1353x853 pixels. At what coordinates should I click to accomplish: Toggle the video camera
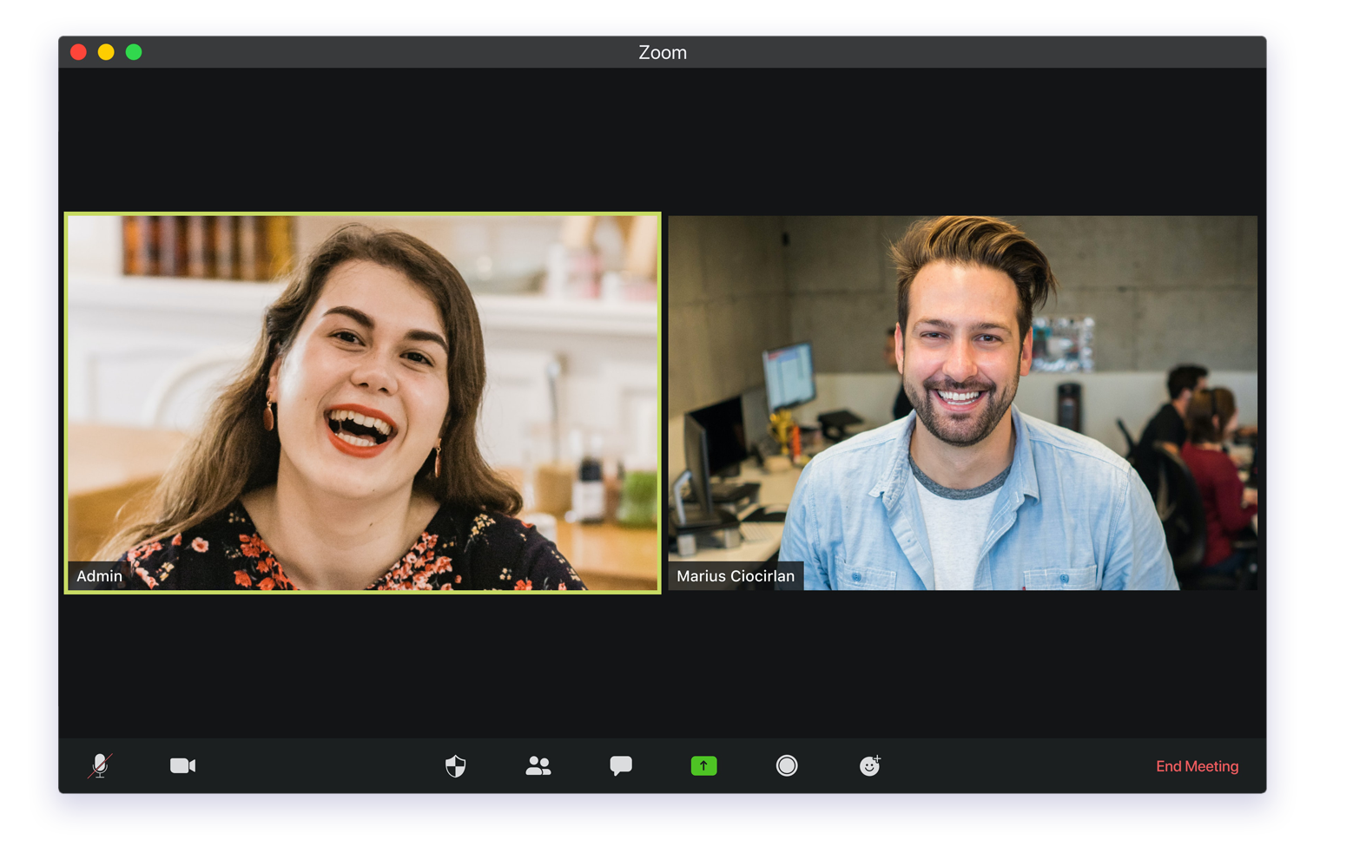coord(182,765)
